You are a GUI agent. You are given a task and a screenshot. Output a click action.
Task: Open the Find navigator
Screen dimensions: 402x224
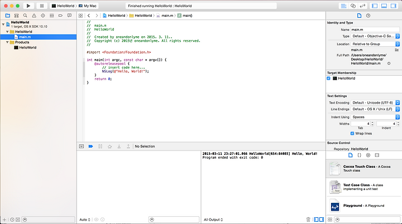pyautogui.click(x=25, y=16)
